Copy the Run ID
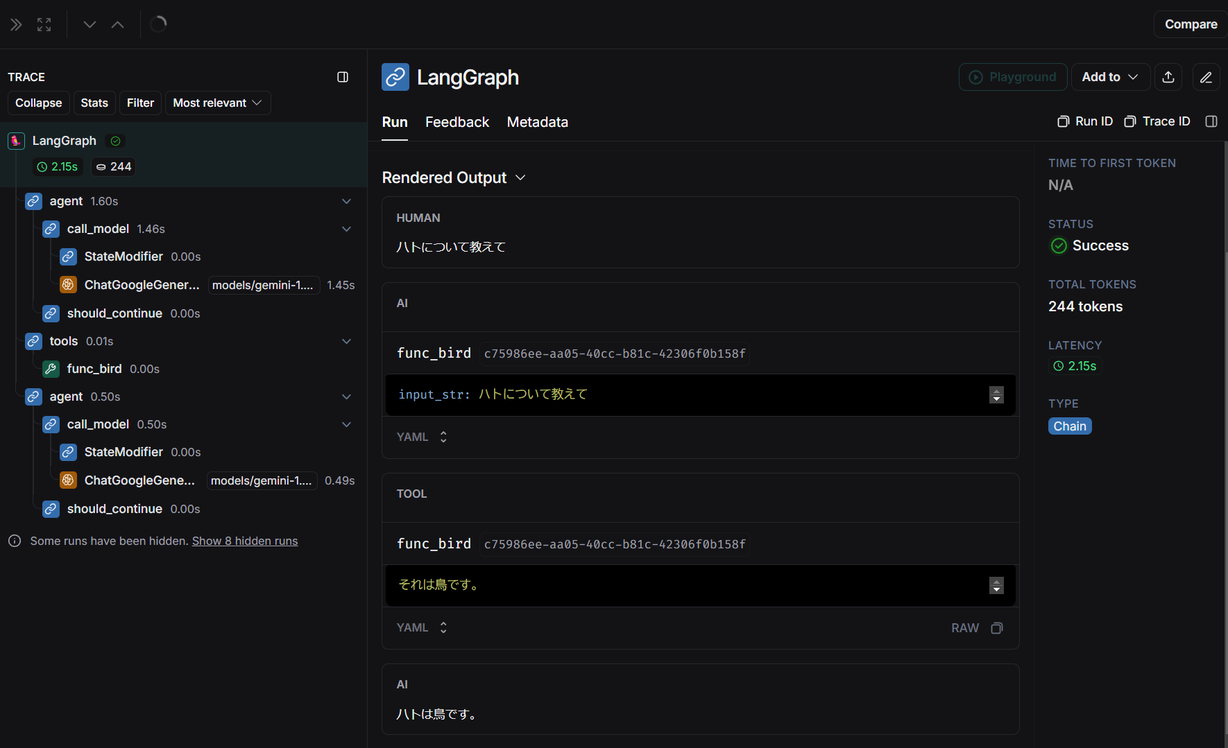This screenshot has width=1228, height=748. 1085,121
